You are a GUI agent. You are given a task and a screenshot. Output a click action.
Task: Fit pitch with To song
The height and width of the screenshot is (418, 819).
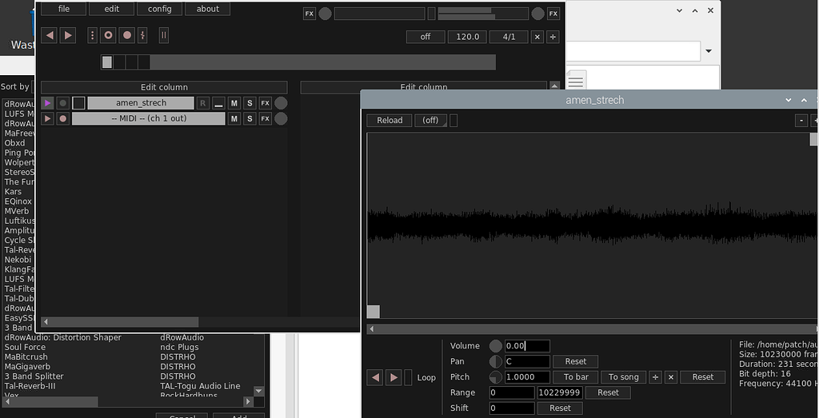624,377
